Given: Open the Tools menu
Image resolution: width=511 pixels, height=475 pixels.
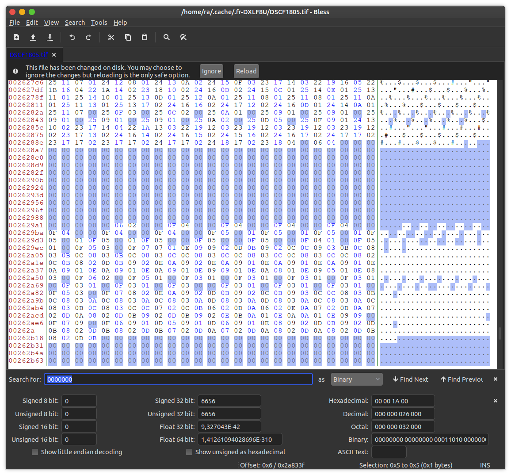Looking at the screenshot, I should (99, 23).
